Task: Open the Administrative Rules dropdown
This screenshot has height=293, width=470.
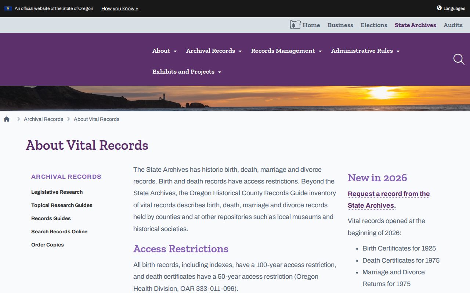Action: click(365, 51)
